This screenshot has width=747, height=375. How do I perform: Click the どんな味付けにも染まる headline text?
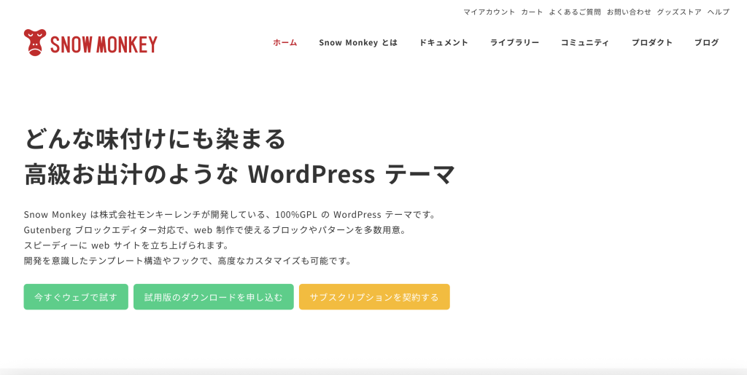click(x=155, y=138)
